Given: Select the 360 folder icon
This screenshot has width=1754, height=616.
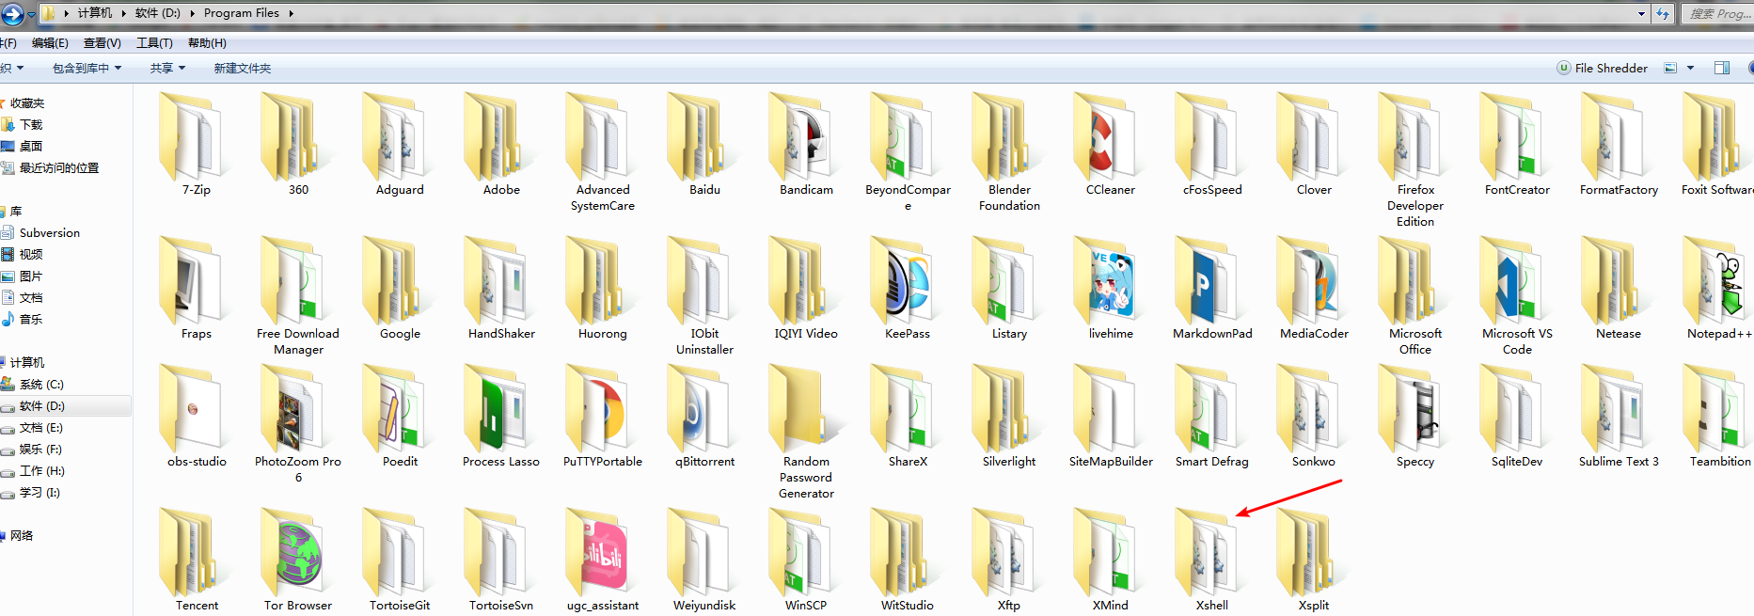Looking at the screenshot, I should (x=298, y=137).
